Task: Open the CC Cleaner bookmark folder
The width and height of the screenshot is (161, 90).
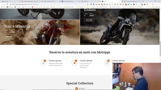Action: [80, 7]
